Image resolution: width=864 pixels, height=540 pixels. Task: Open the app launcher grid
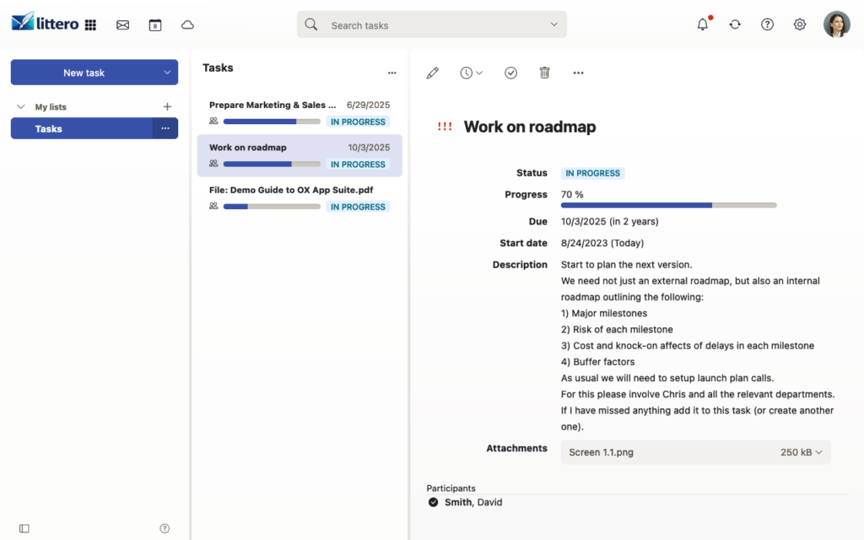[x=90, y=25]
